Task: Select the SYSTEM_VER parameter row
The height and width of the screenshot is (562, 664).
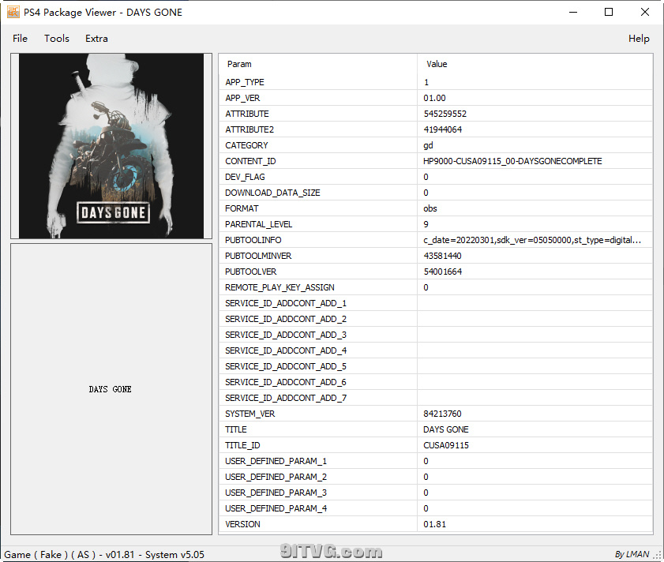Action: pyautogui.click(x=250, y=414)
